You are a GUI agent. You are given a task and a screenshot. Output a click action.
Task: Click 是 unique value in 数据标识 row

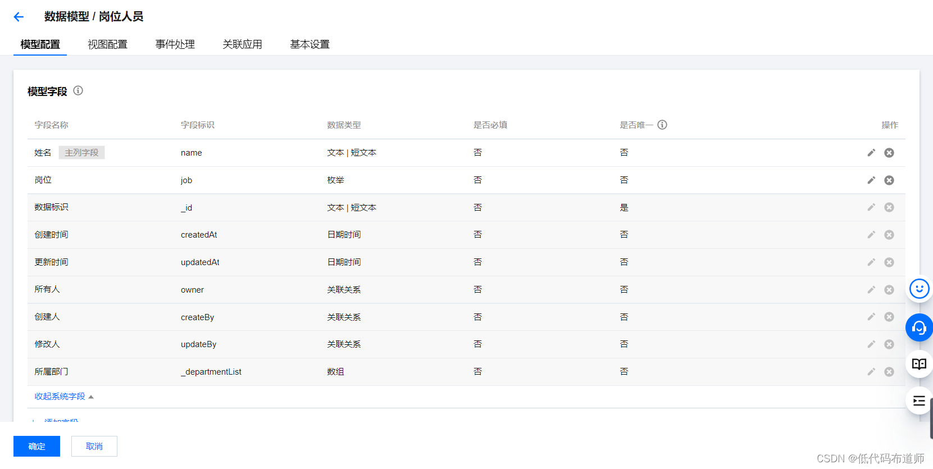click(624, 208)
